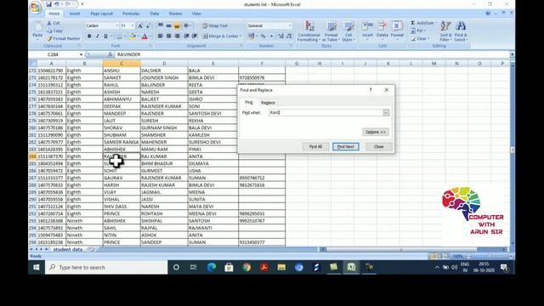Open the Page Layout tab
The height and width of the screenshot is (306, 544).
click(101, 14)
